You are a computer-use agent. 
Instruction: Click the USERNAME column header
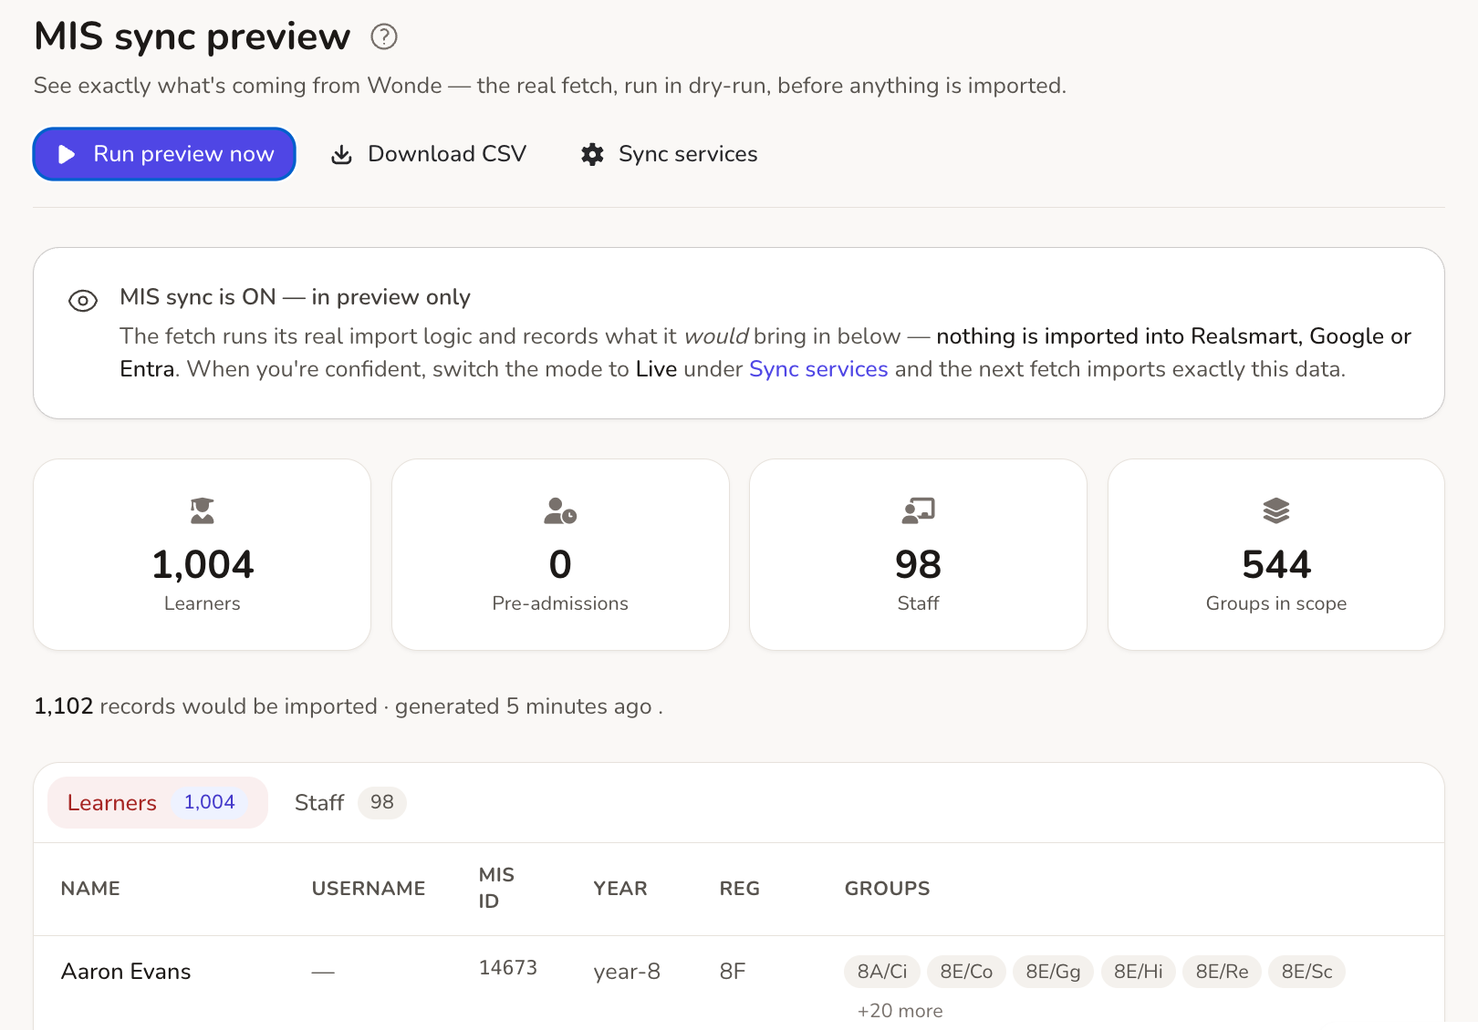369,889
